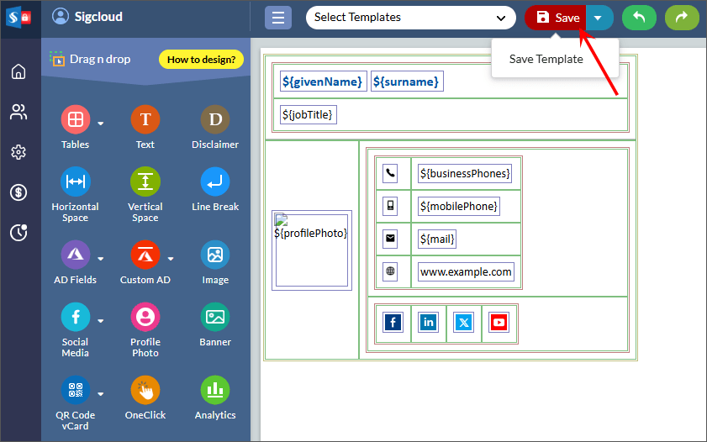Expand the Select Templates dropdown
The height and width of the screenshot is (442, 707).
pos(410,18)
